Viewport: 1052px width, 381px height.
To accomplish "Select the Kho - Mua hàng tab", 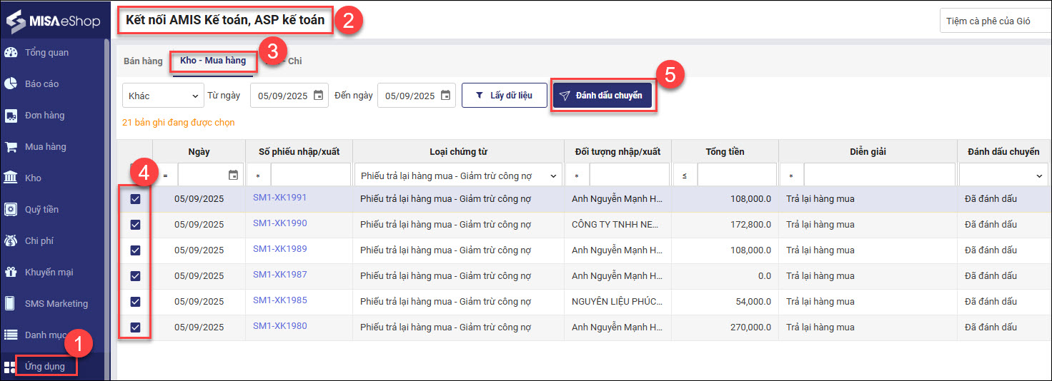I will [213, 61].
